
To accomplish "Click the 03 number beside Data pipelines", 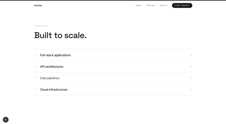I will [35, 78].
